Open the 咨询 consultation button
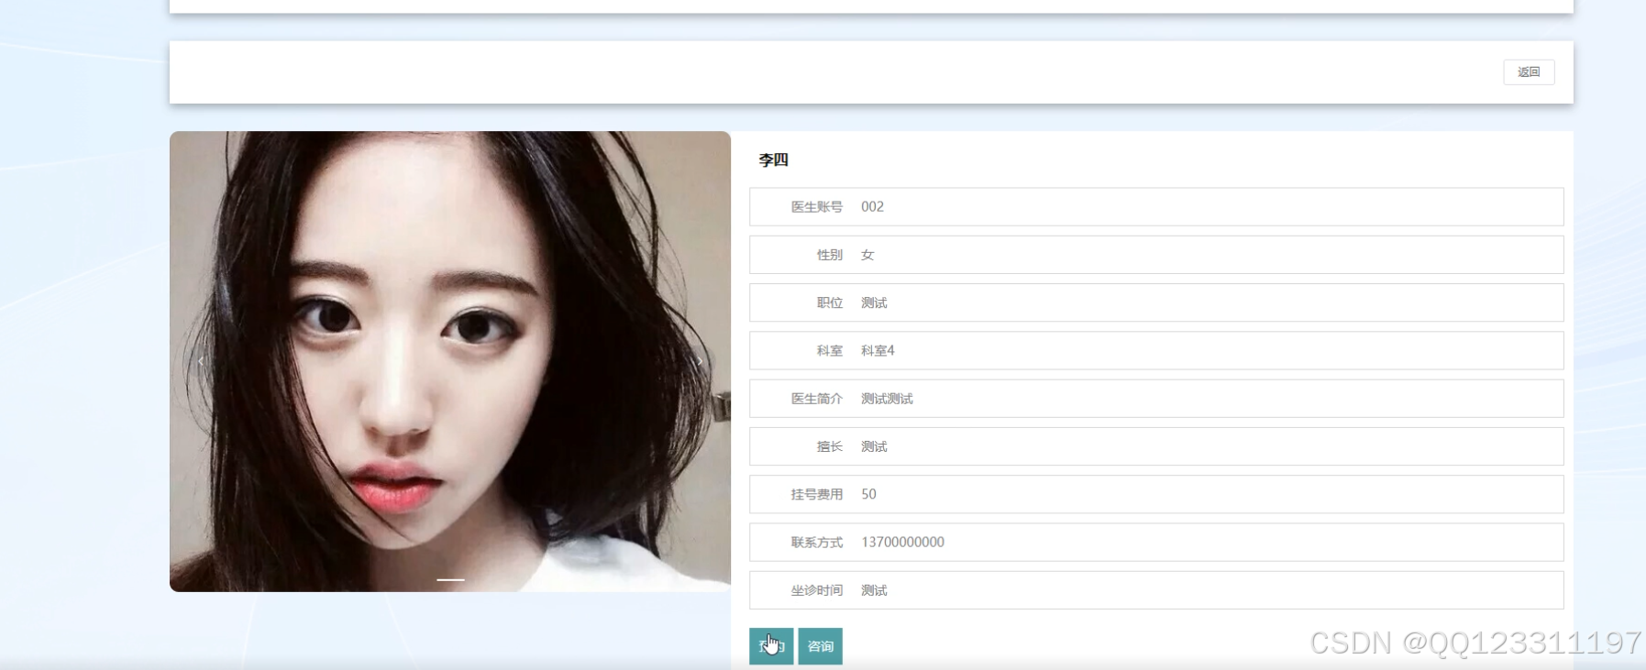Image resolution: width=1646 pixels, height=670 pixels. click(820, 646)
